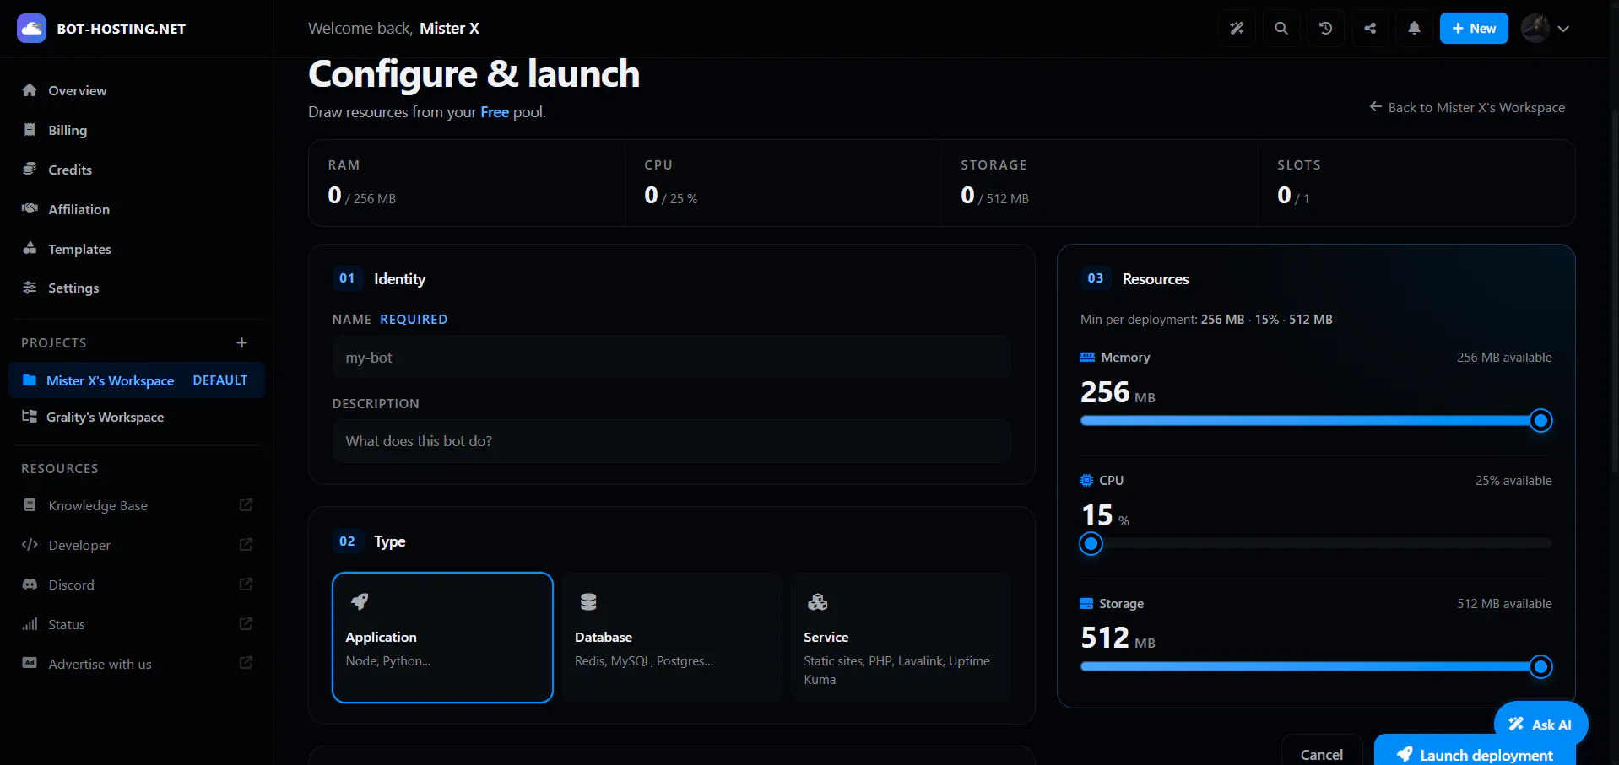Screen dimensions: 1619x765
Task: Select the Application deployment type
Action: point(442,638)
